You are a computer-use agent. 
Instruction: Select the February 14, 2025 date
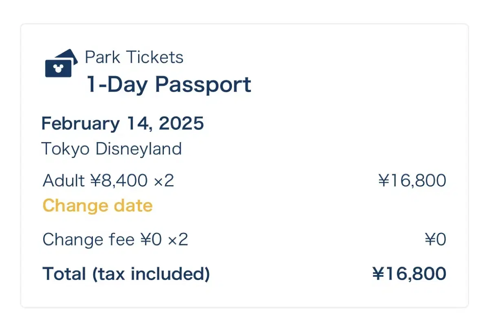pos(123,123)
